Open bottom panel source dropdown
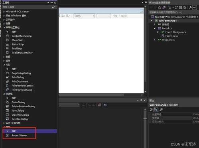The width and height of the screenshot is (199, 148). (x=78, y=105)
